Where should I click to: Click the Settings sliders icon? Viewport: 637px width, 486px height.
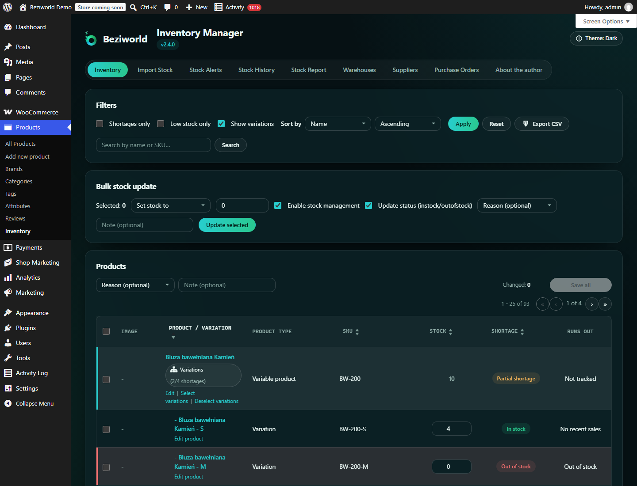pyautogui.click(x=8, y=388)
